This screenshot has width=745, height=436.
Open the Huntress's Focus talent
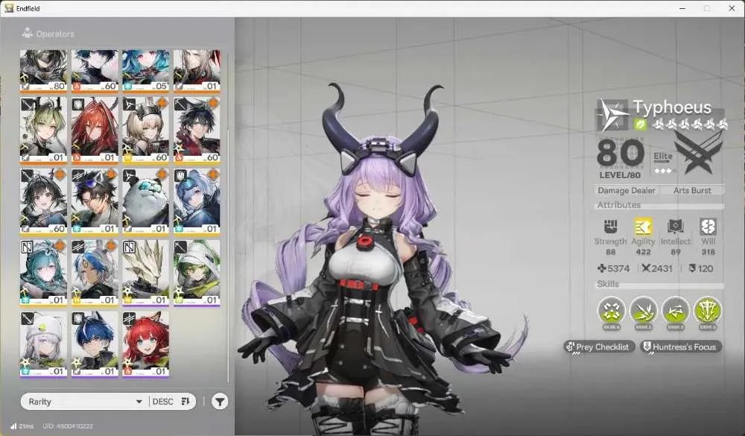click(x=681, y=347)
